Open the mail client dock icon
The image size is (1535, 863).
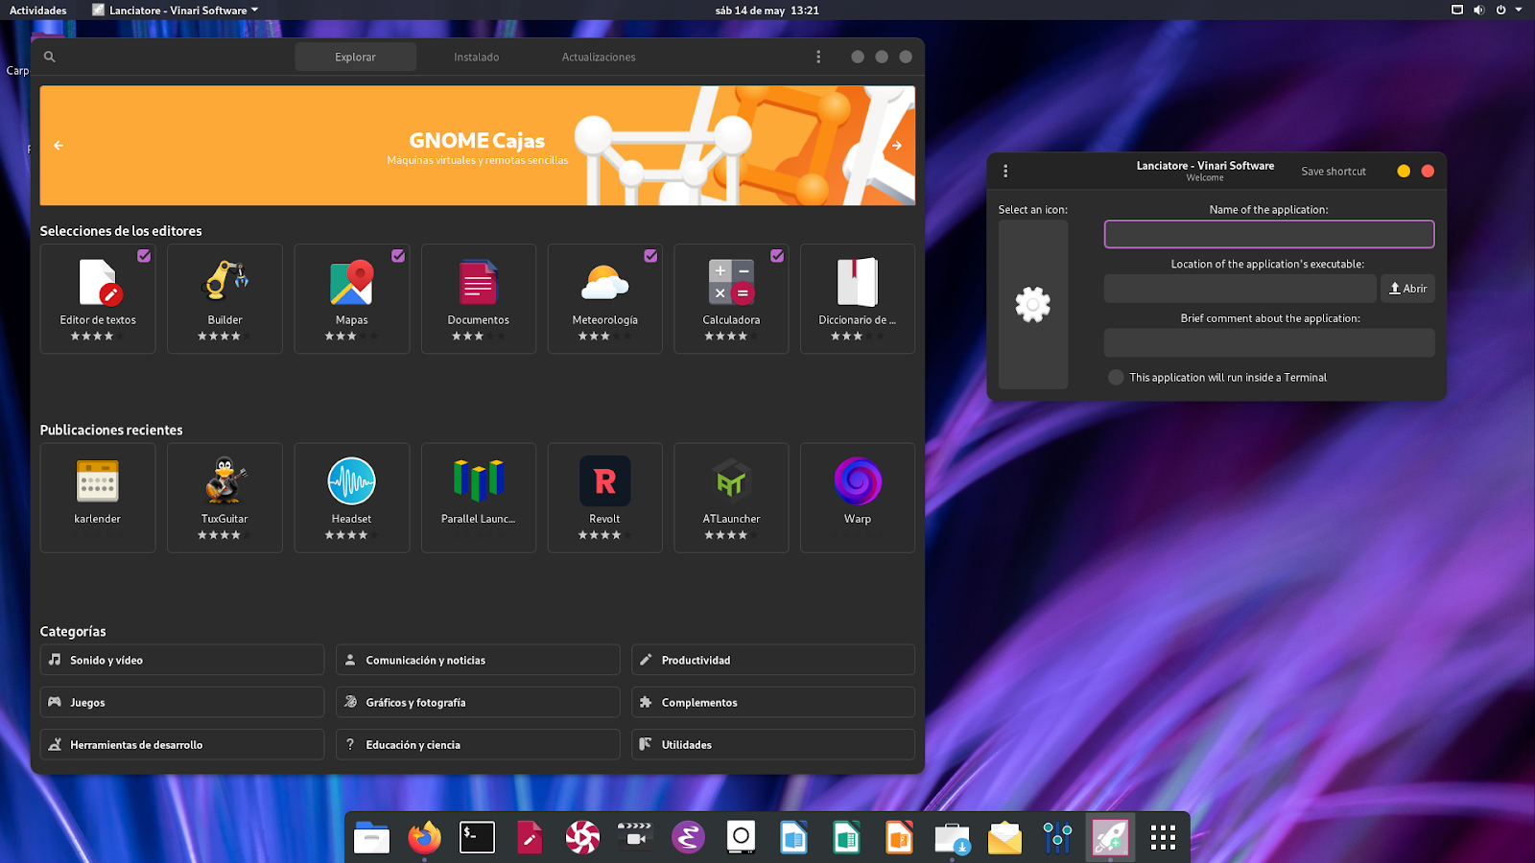[x=1004, y=838]
